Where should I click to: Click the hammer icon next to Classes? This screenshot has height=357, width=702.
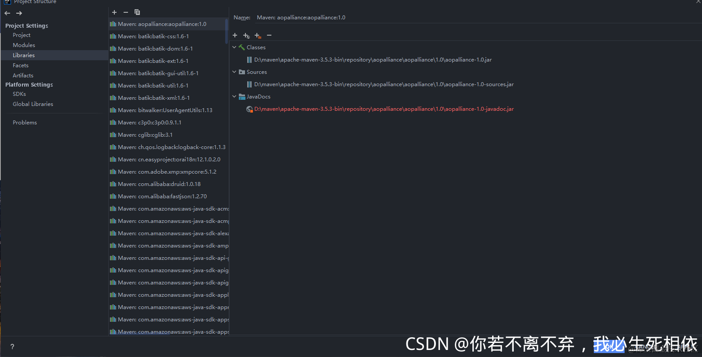242,47
